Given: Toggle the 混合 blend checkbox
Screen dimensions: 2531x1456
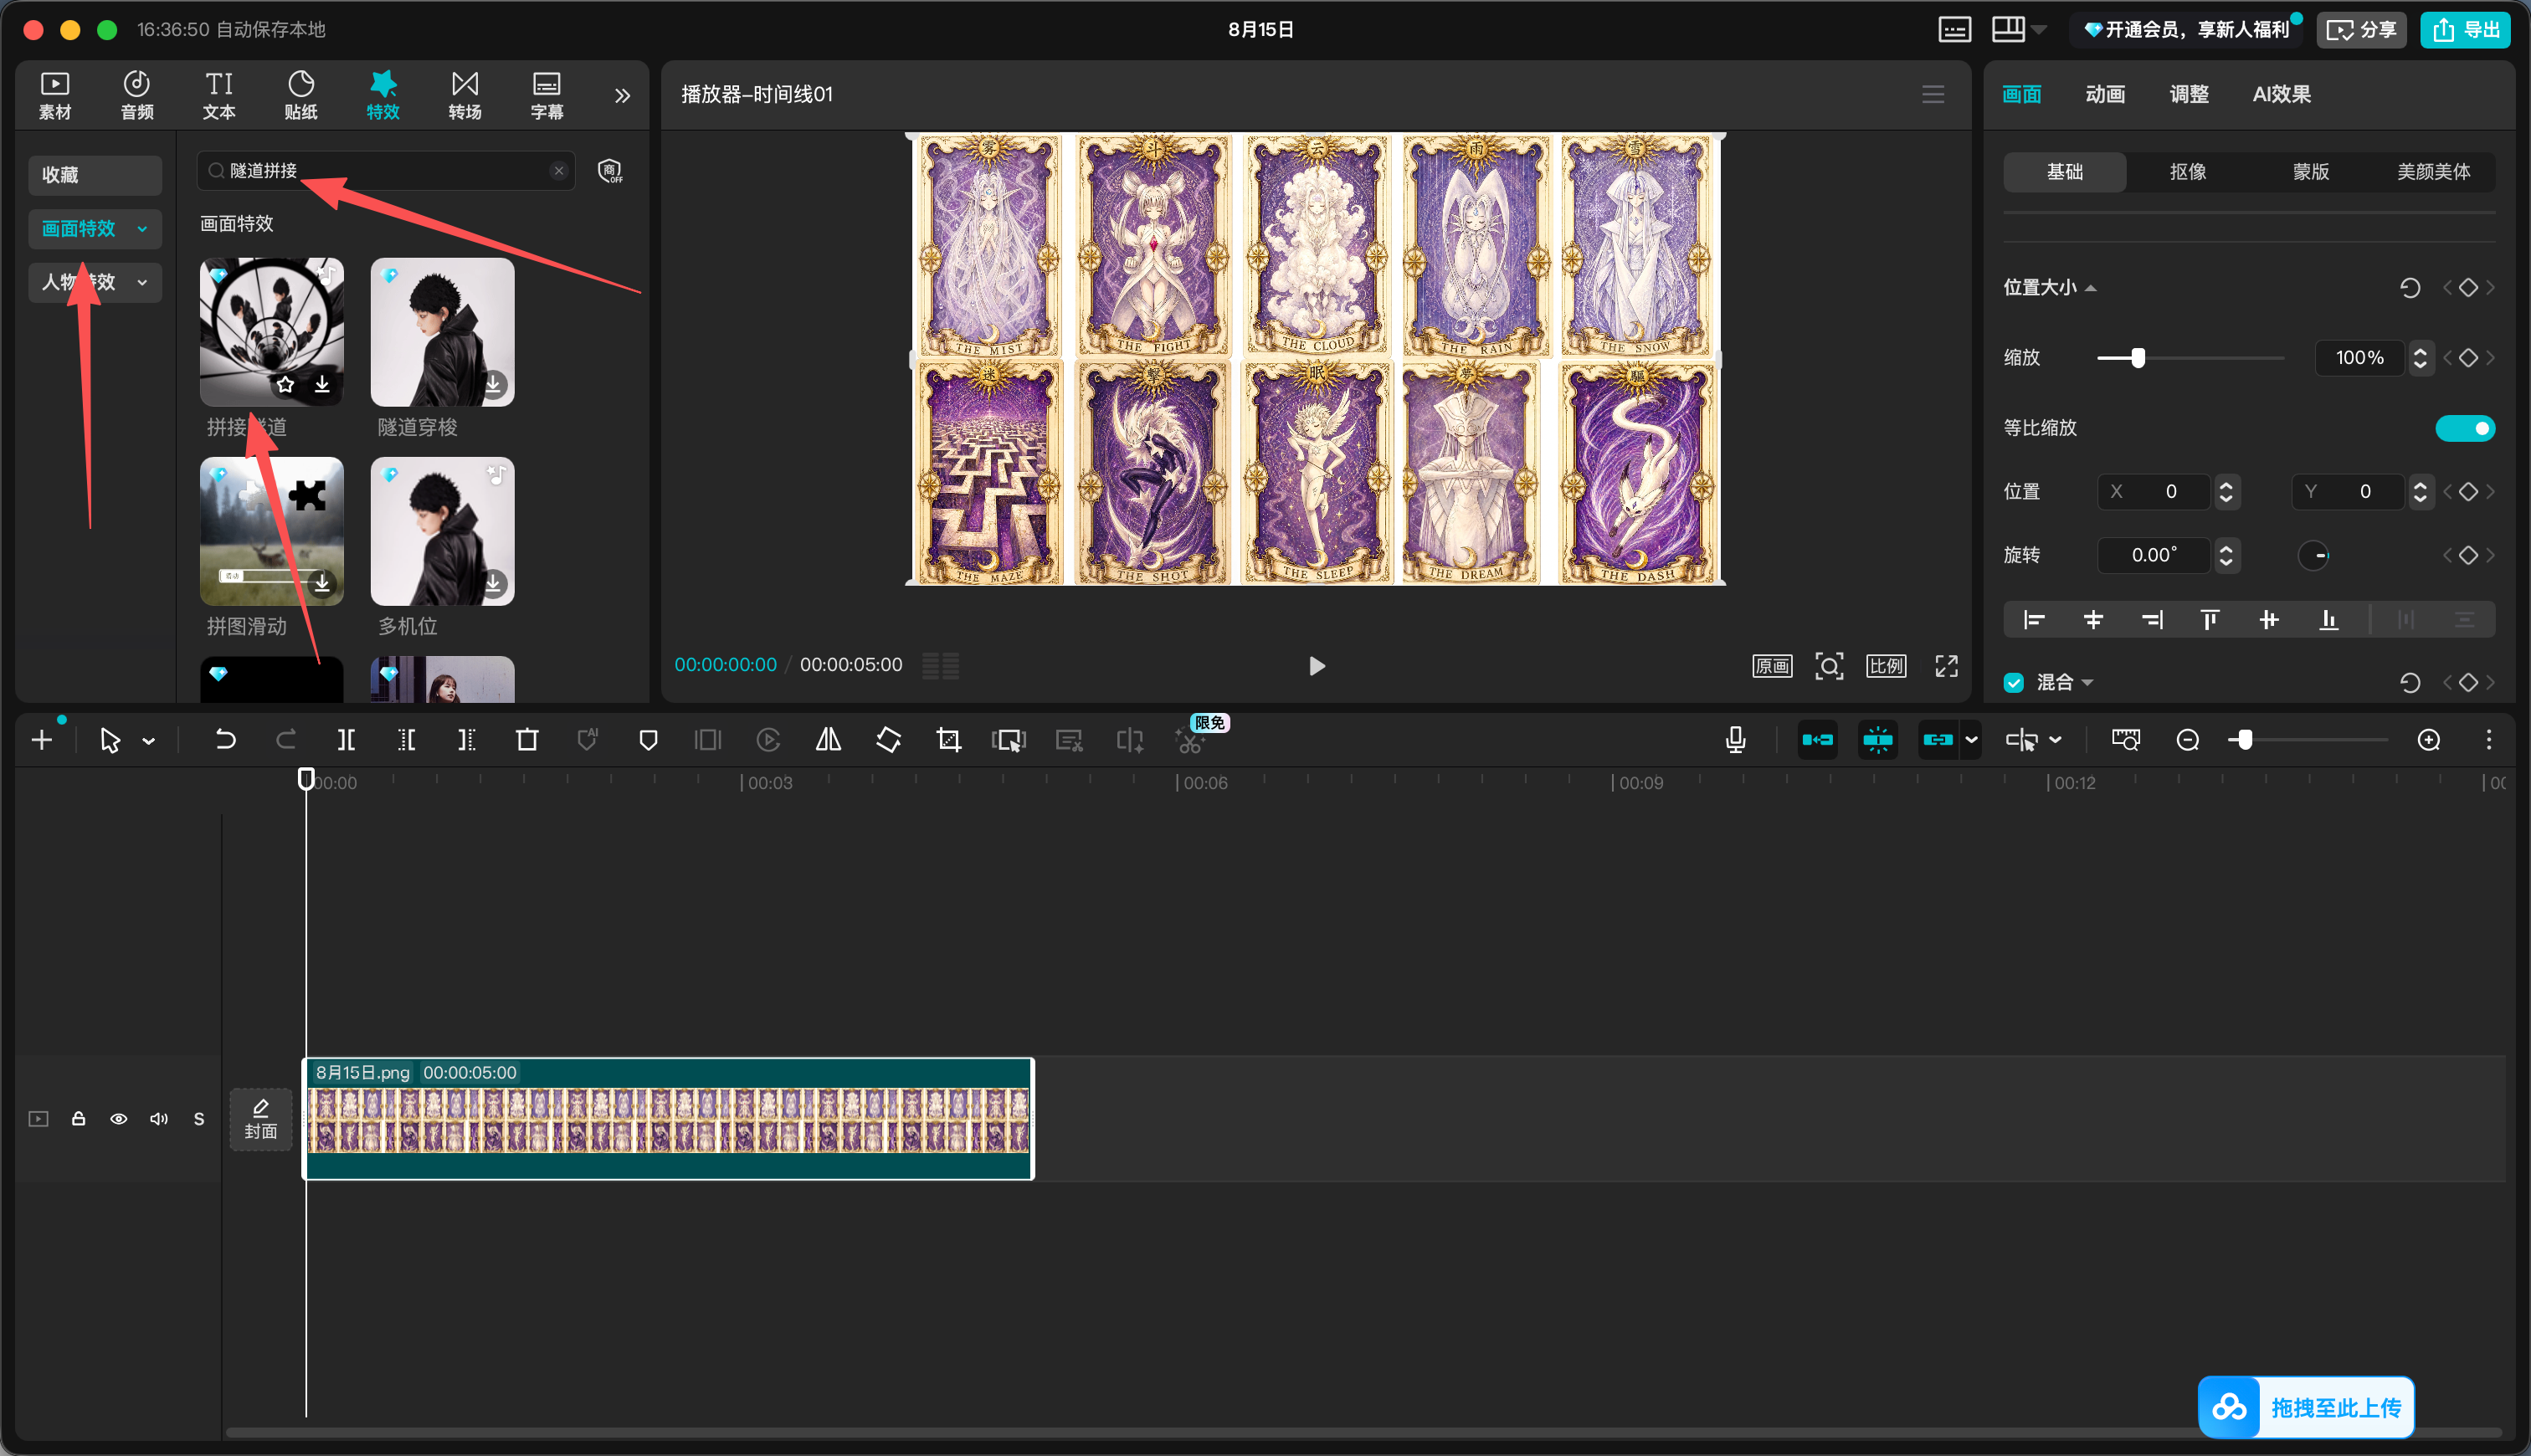Looking at the screenshot, I should 2014,682.
